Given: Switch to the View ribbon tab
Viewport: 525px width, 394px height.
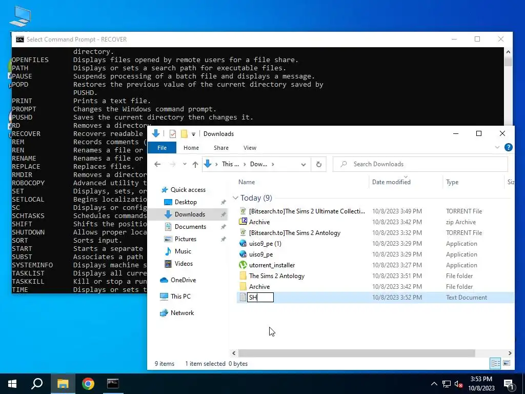Looking at the screenshot, I should (250, 148).
